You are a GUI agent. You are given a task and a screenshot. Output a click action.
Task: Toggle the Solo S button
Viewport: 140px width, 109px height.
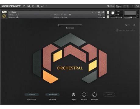pos(108,12)
